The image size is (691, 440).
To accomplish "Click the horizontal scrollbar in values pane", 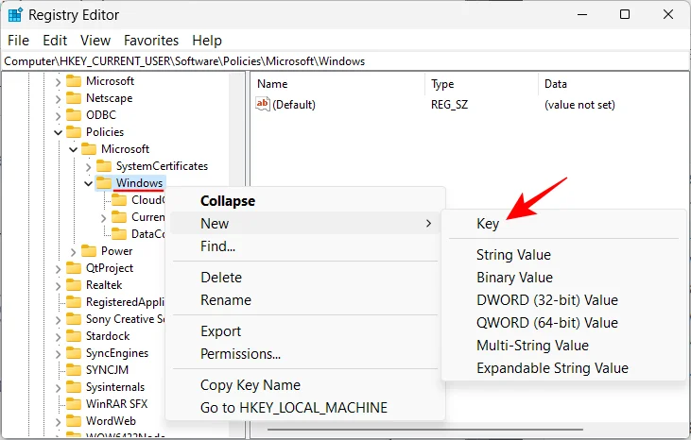I will (424, 430).
